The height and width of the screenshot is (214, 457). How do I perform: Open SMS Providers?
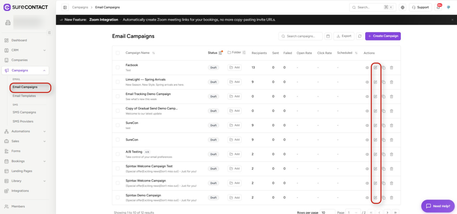tap(23, 121)
